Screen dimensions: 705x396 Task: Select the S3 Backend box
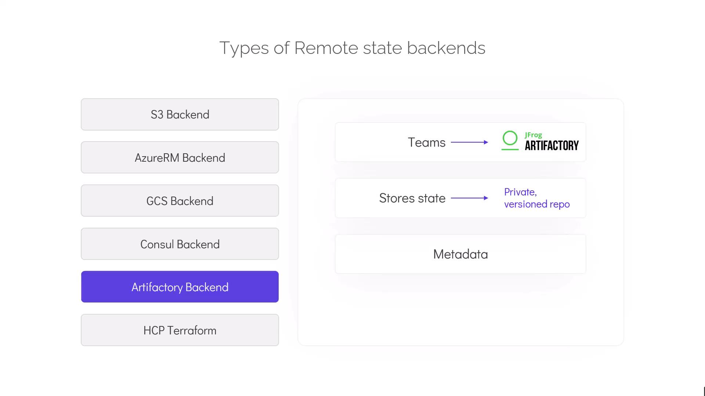click(x=180, y=114)
